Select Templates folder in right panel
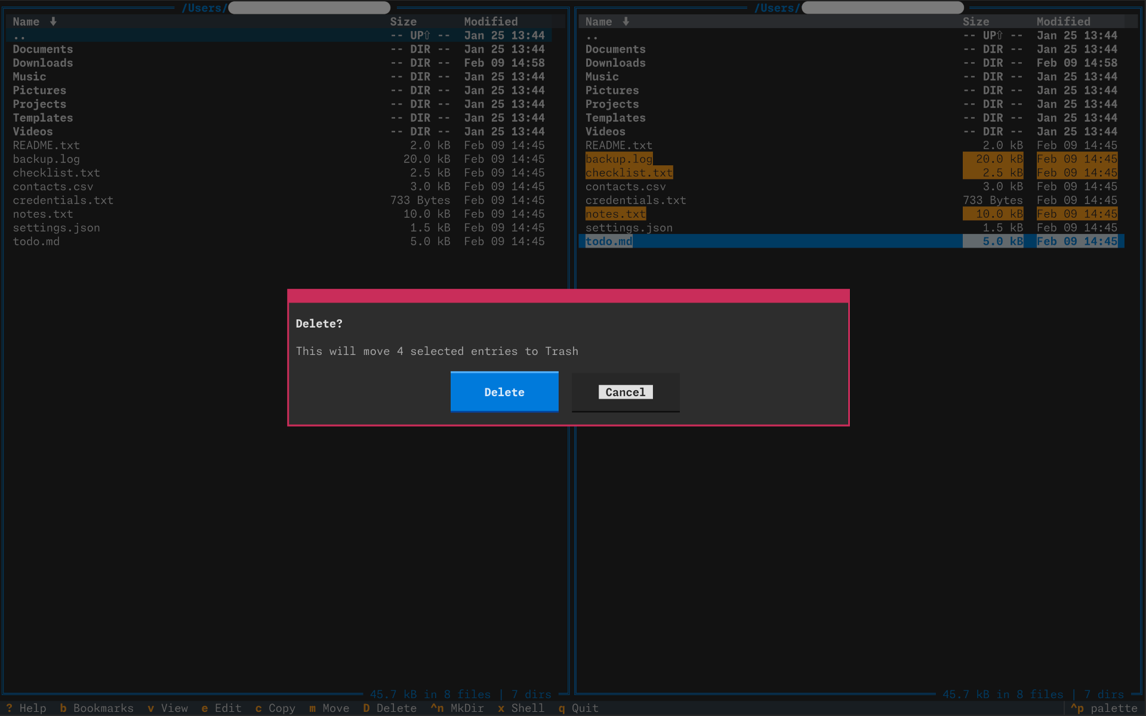The image size is (1146, 716). 851,118
